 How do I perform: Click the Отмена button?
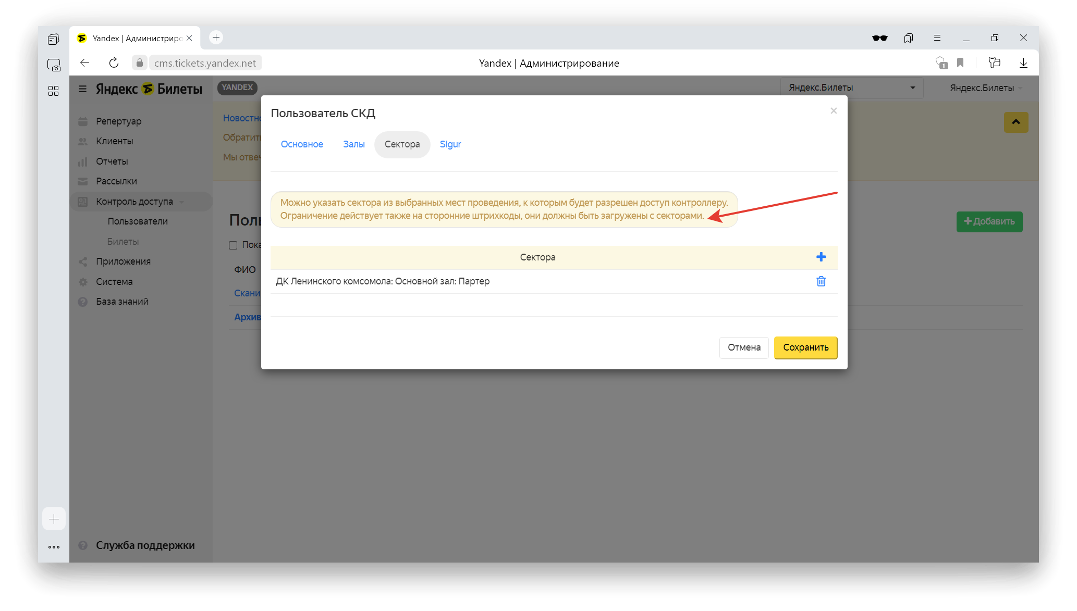(x=744, y=347)
